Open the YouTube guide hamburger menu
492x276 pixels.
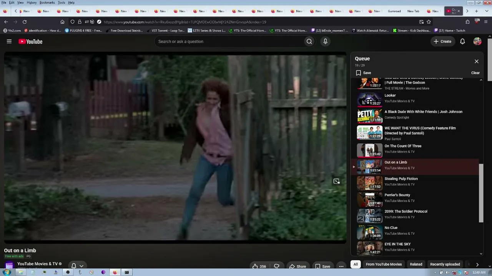(x=9, y=41)
